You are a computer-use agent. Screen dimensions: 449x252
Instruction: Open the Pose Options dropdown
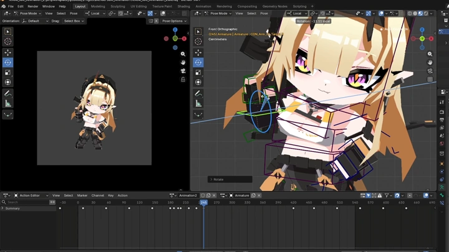click(174, 21)
